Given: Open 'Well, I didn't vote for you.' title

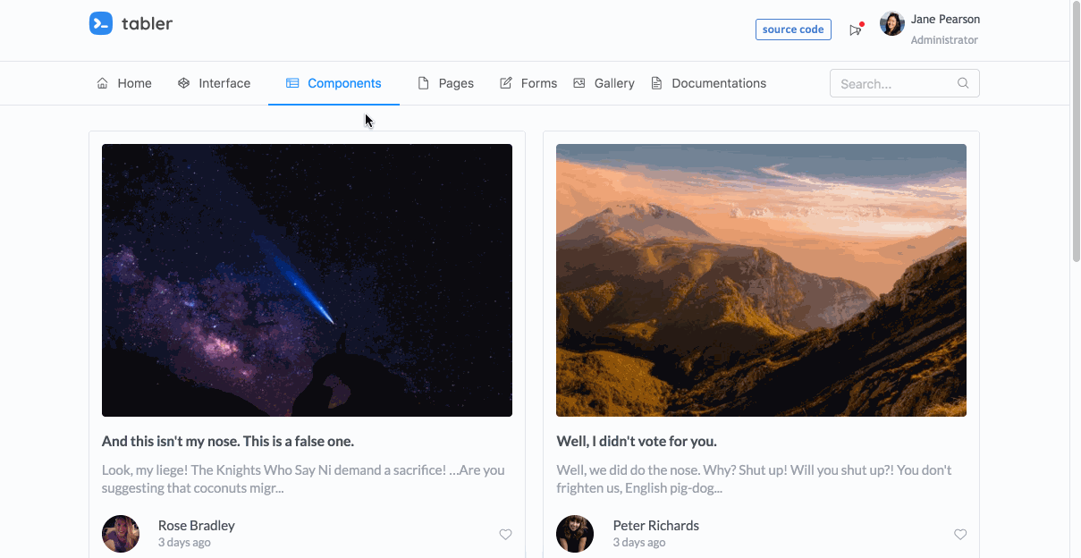Looking at the screenshot, I should pos(637,441).
